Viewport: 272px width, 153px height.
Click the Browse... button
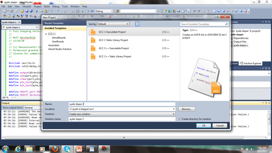187,109
